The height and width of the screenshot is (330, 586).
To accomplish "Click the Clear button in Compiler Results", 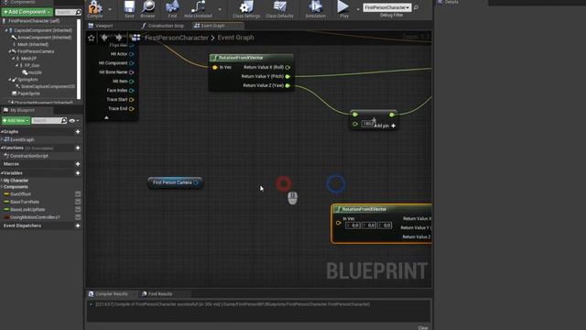I will pyautogui.click(x=423, y=328).
